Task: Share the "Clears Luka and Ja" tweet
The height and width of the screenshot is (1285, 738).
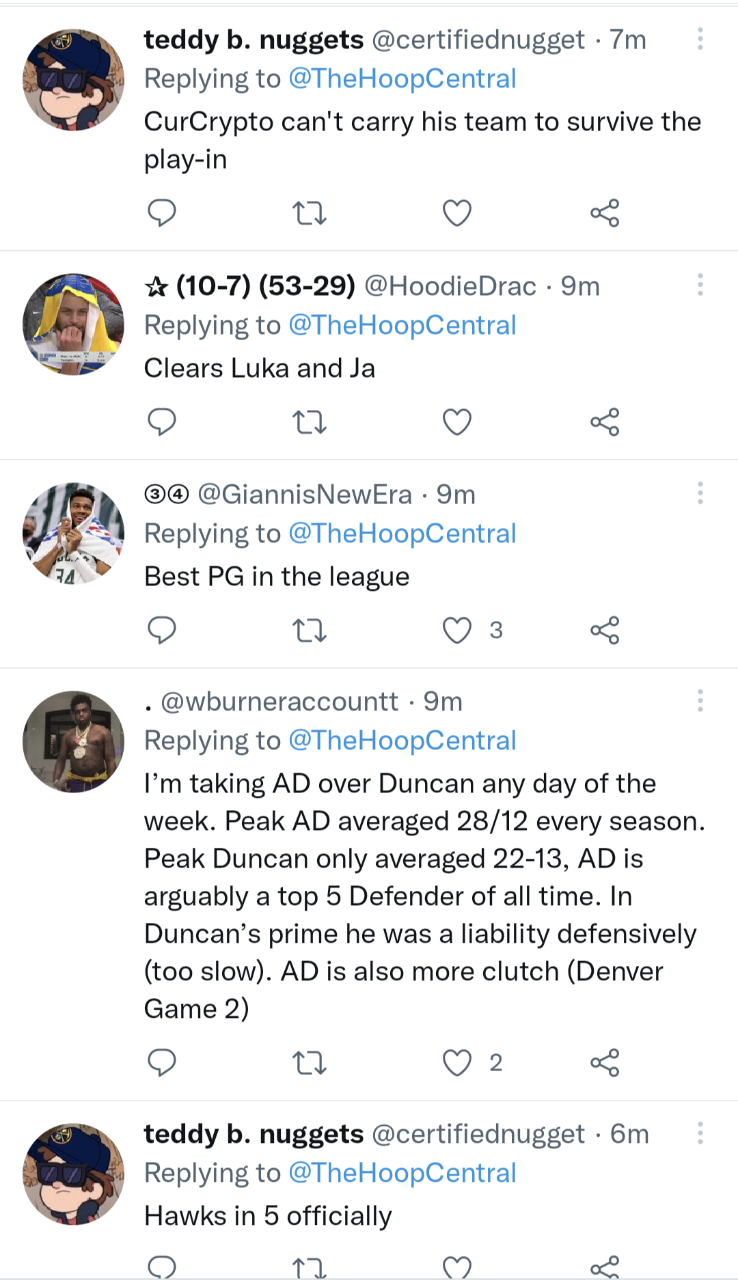Action: click(x=605, y=422)
